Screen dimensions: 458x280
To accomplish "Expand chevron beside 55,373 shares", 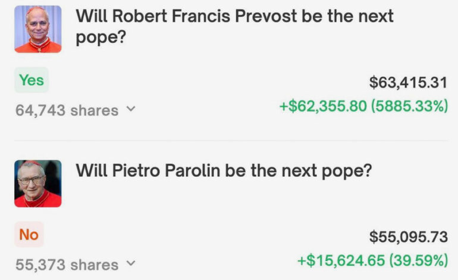I will [131, 263].
